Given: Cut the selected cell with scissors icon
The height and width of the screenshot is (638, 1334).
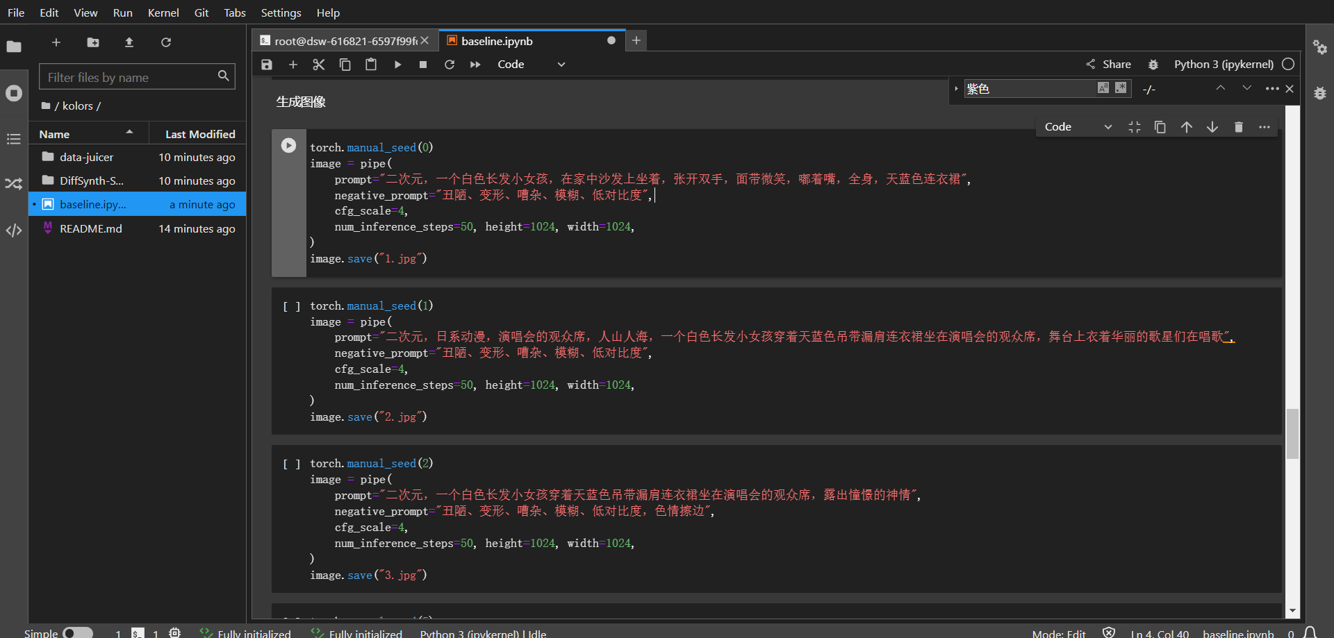Looking at the screenshot, I should tap(319, 65).
